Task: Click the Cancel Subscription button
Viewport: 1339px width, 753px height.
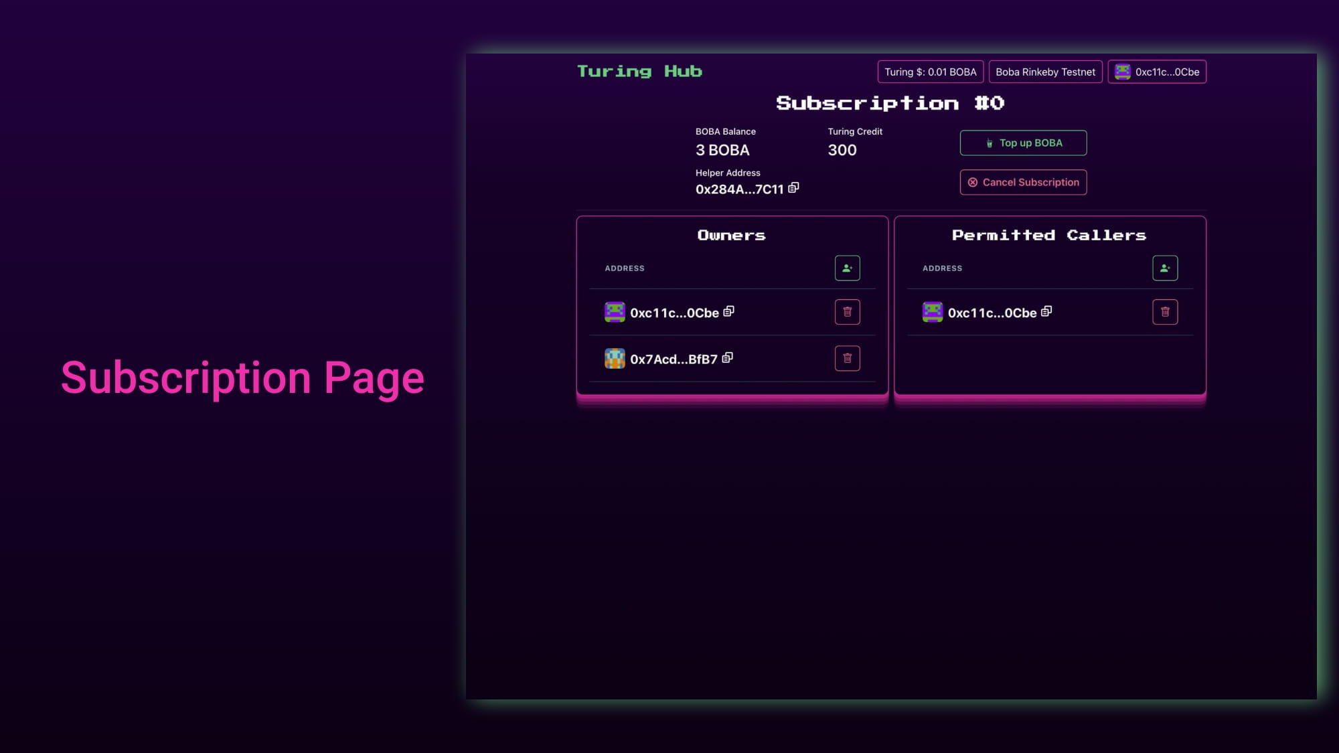Action: 1023,182
